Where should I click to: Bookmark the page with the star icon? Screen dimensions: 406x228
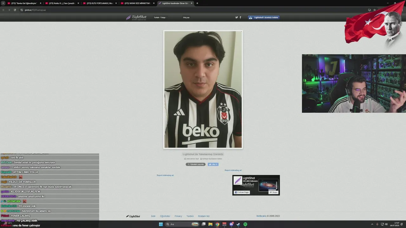click(x=375, y=10)
